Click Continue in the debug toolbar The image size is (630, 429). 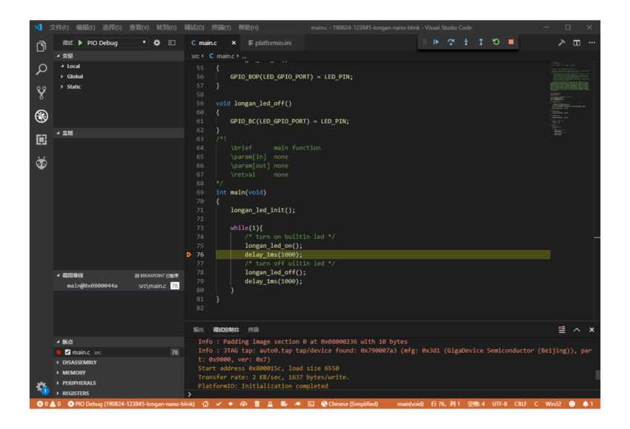tap(436, 42)
